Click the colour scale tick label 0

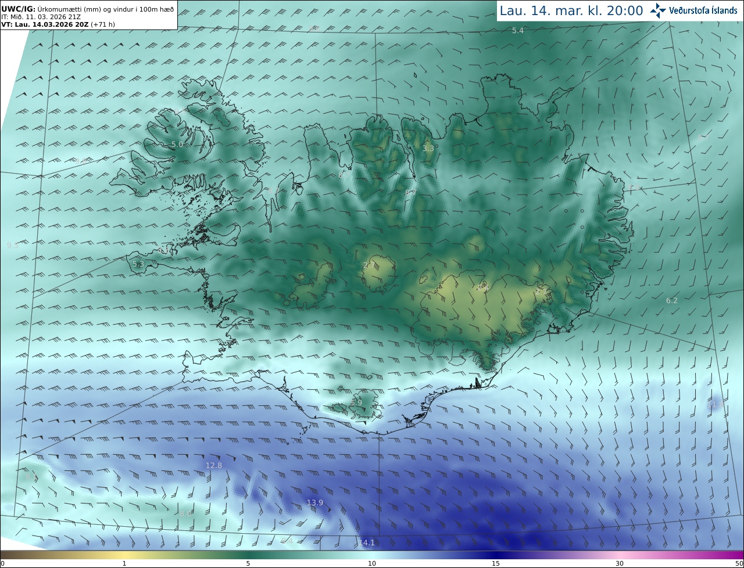(2, 563)
